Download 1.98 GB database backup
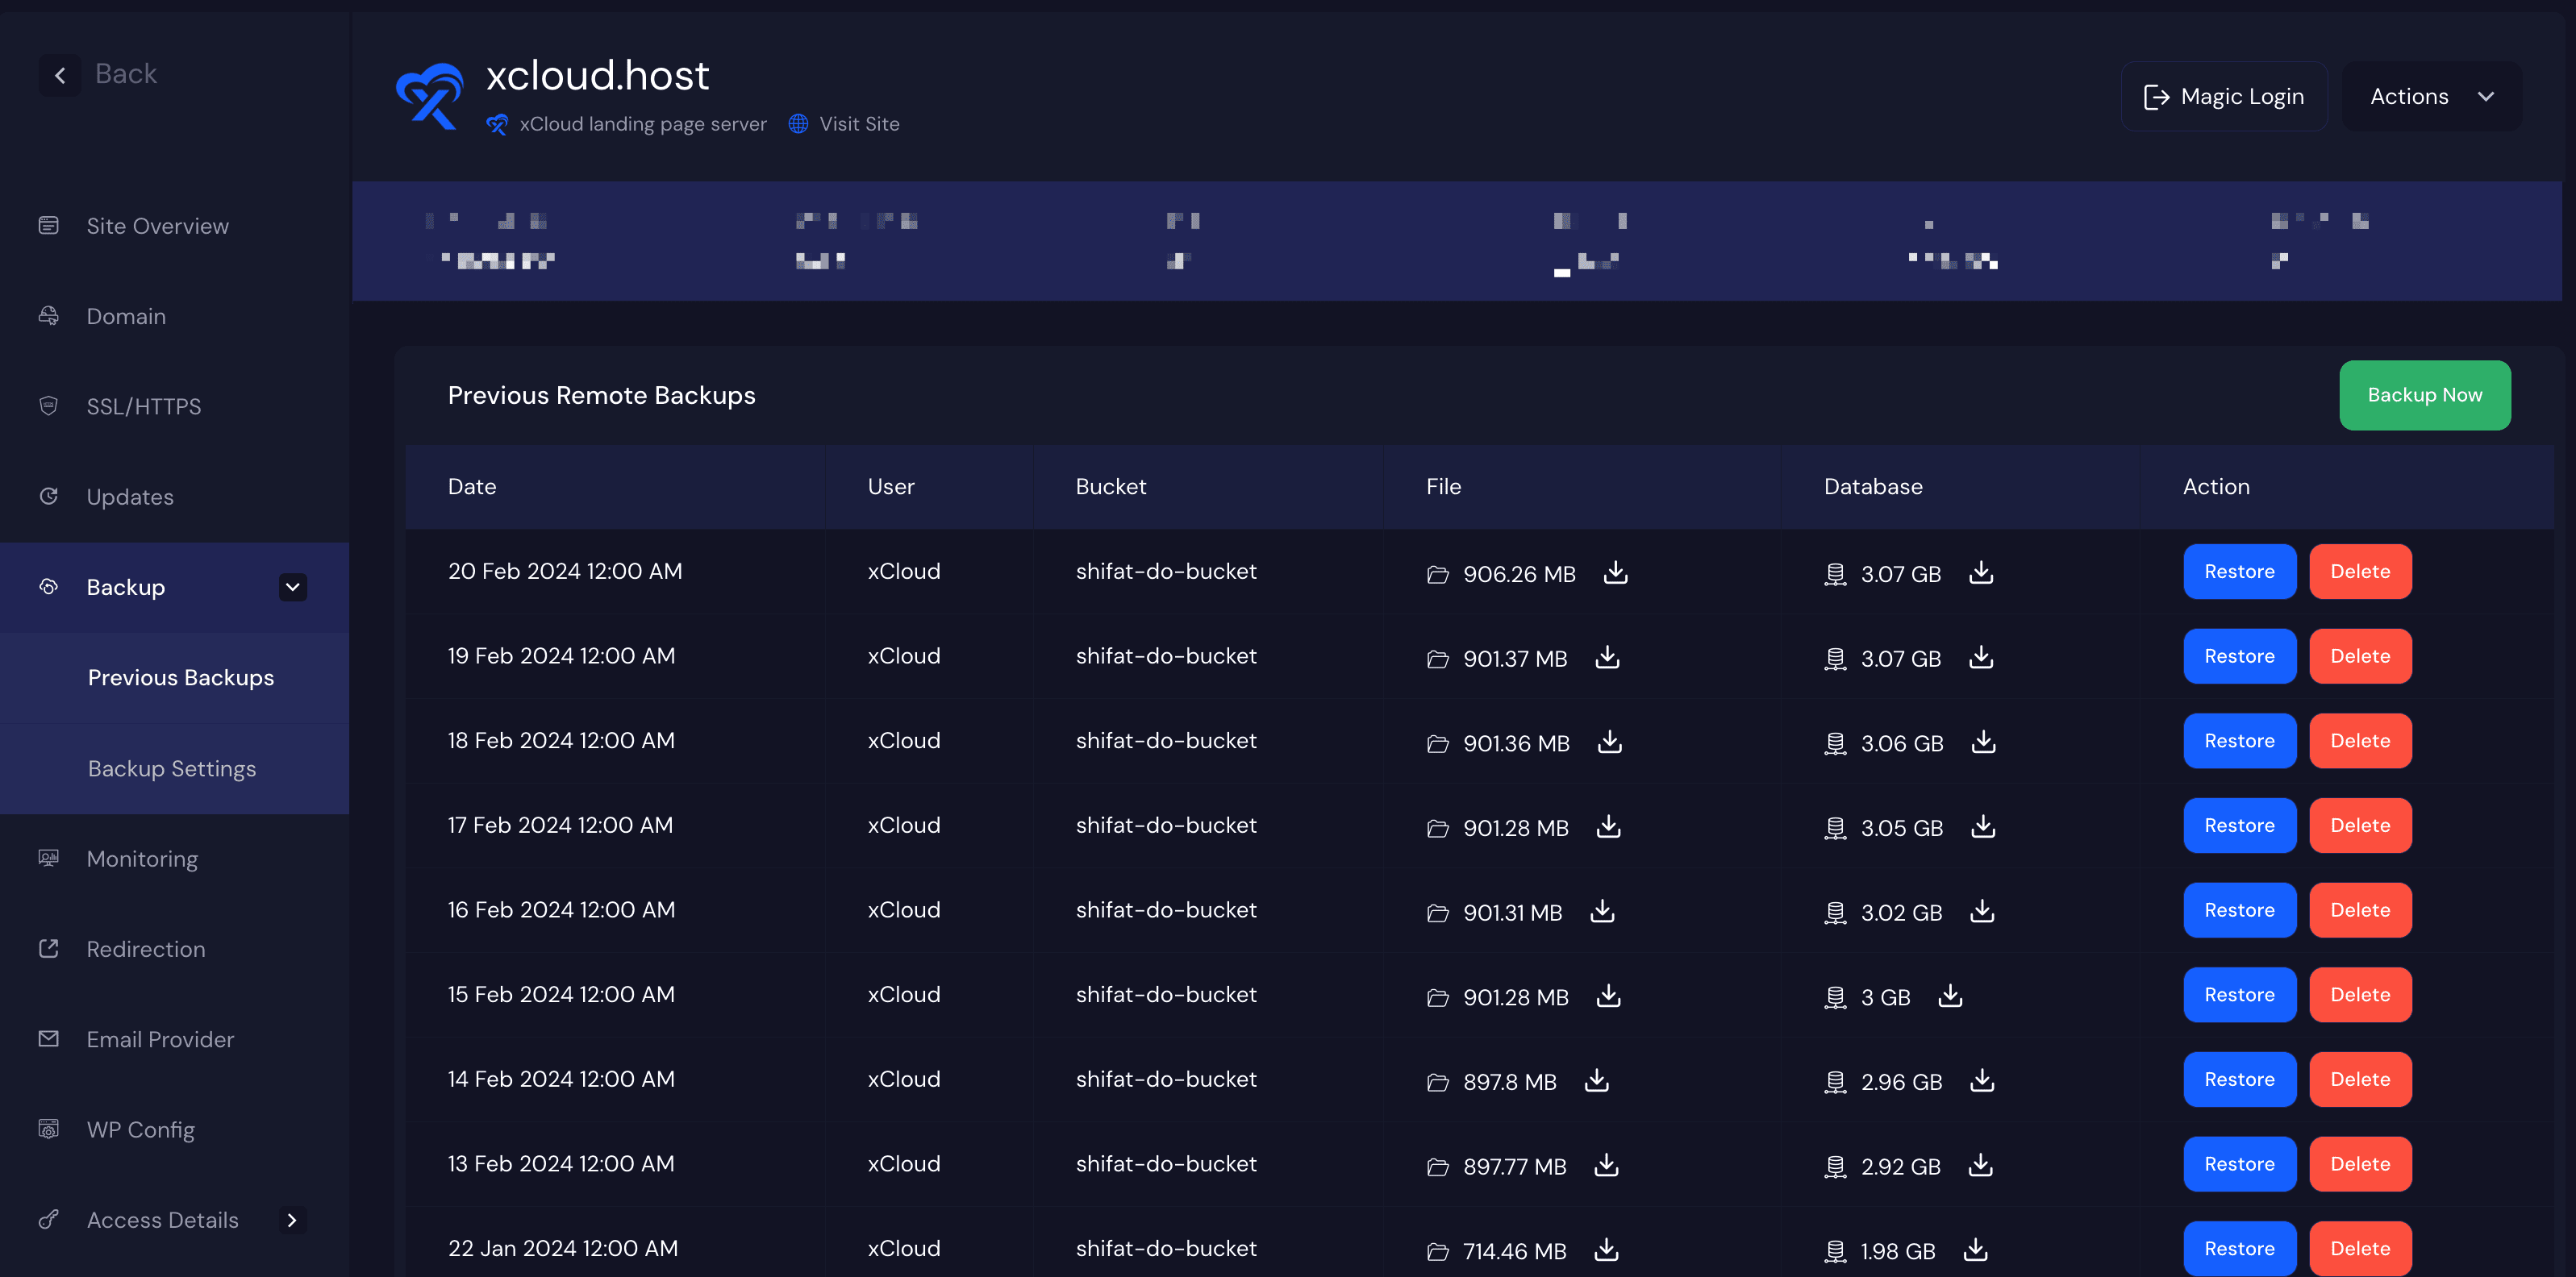This screenshot has height=1277, width=2576. 1975,1249
